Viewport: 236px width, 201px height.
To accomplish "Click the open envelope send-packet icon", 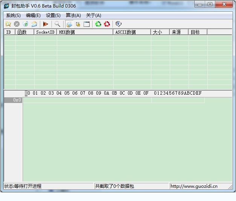I will pos(34,24).
